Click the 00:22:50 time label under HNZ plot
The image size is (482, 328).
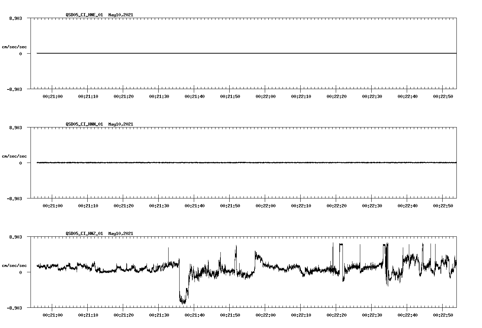[443, 315]
